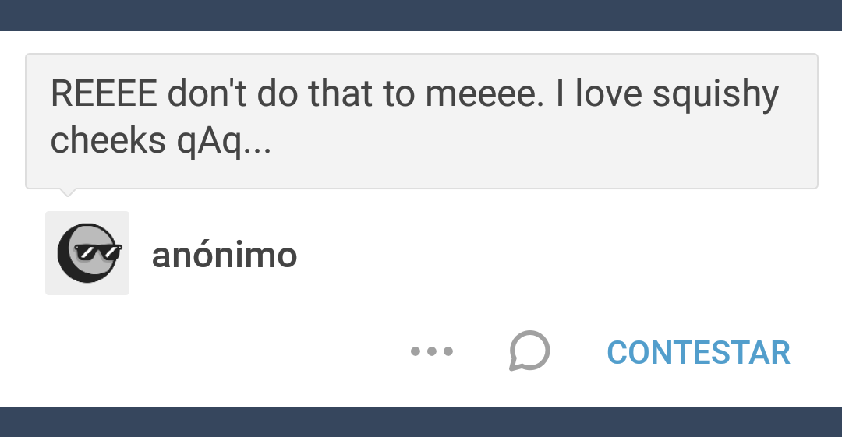Click the bubble tail above the avatar
Screen dimensions: 842x437
(68, 192)
